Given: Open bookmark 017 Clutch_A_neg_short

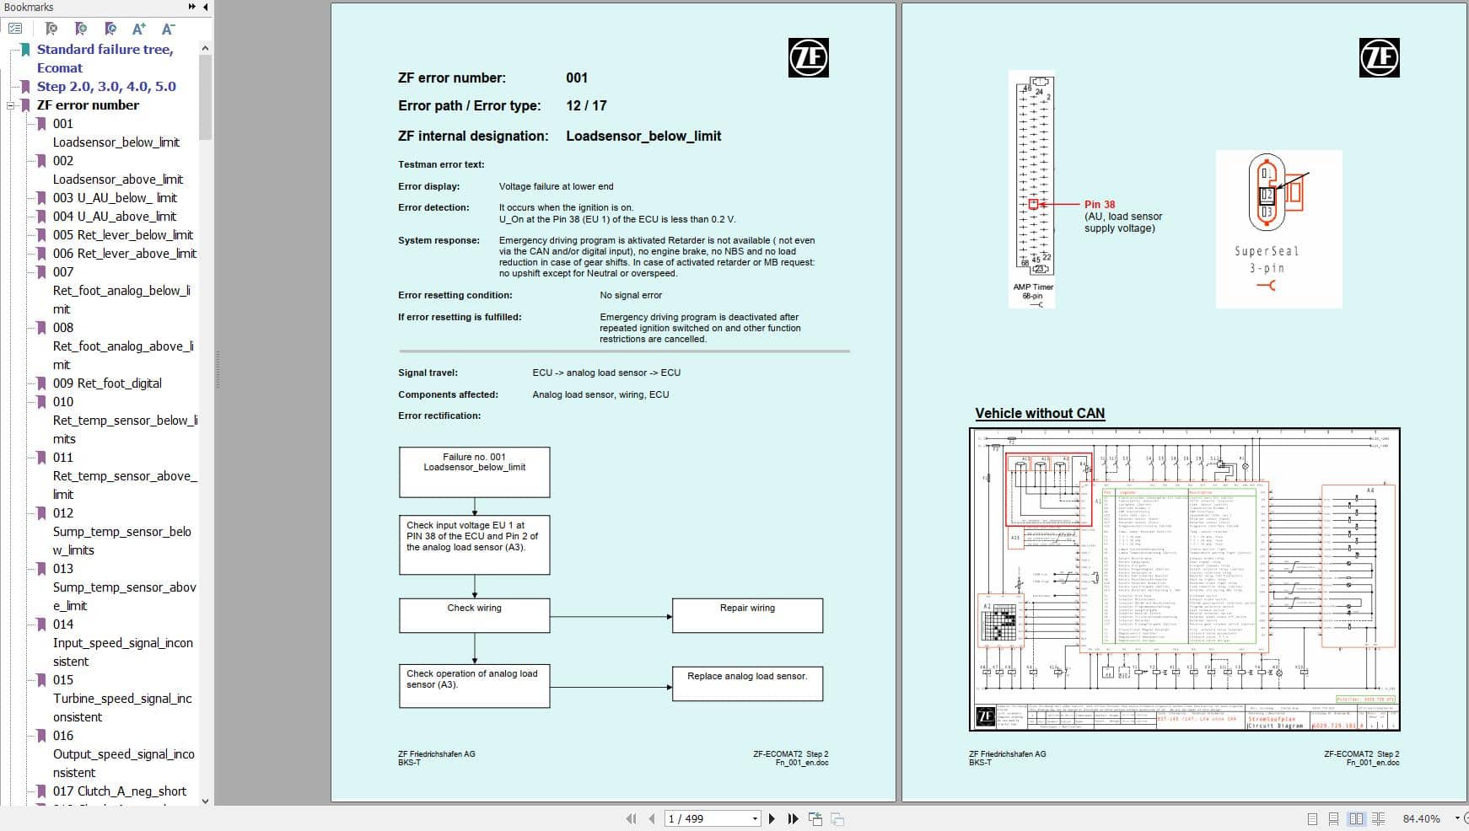Looking at the screenshot, I should 120,791.
